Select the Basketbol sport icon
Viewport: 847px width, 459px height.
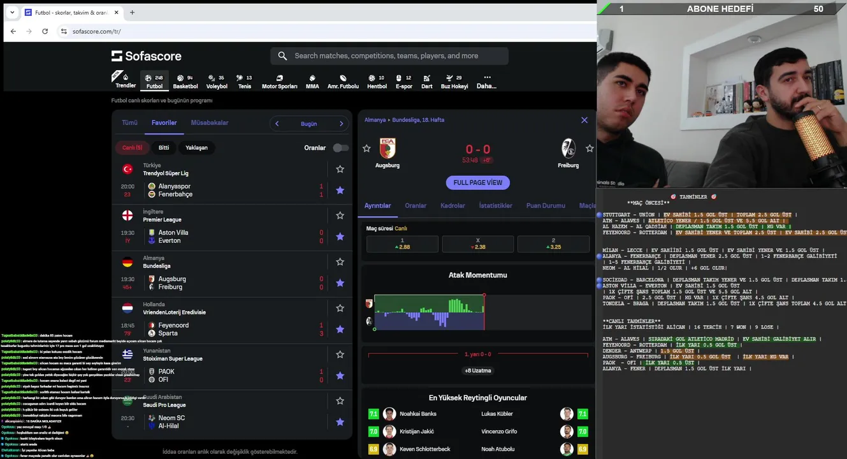pyautogui.click(x=185, y=80)
